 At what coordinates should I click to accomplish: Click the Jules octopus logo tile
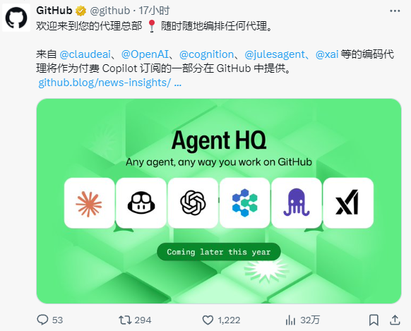(297, 203)
